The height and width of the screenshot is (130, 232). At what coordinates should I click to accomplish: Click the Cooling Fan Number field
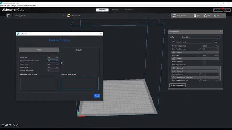click(x=53, y=71)
